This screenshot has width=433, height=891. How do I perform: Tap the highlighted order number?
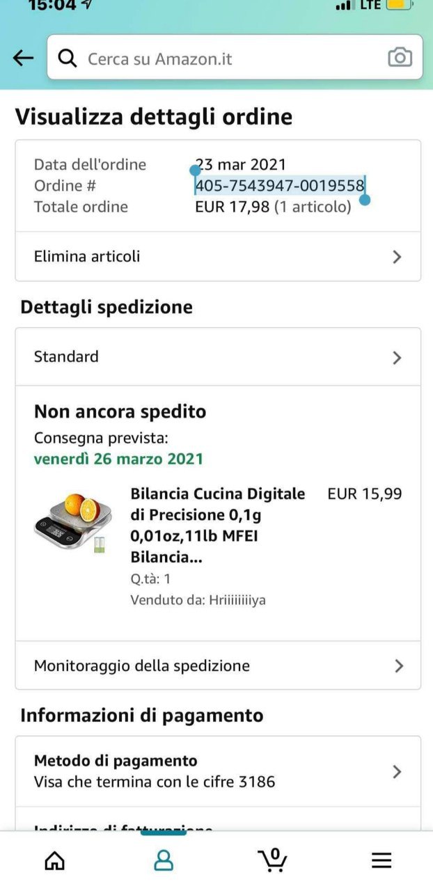279,186
